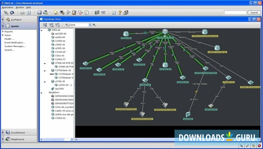The width and height of the screenshot is (263, 149).
Task: Click the Legend list icon
Action: click(114, 13)
